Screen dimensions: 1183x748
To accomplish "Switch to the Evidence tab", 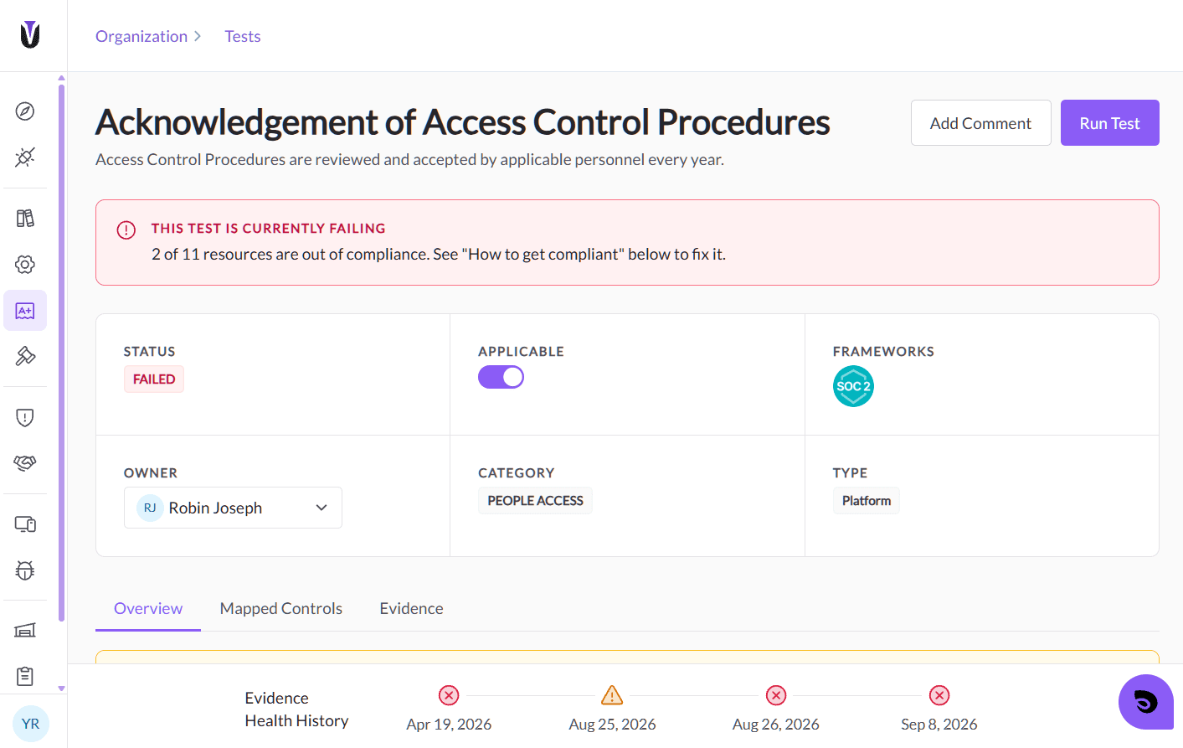I will pos(411,609).
